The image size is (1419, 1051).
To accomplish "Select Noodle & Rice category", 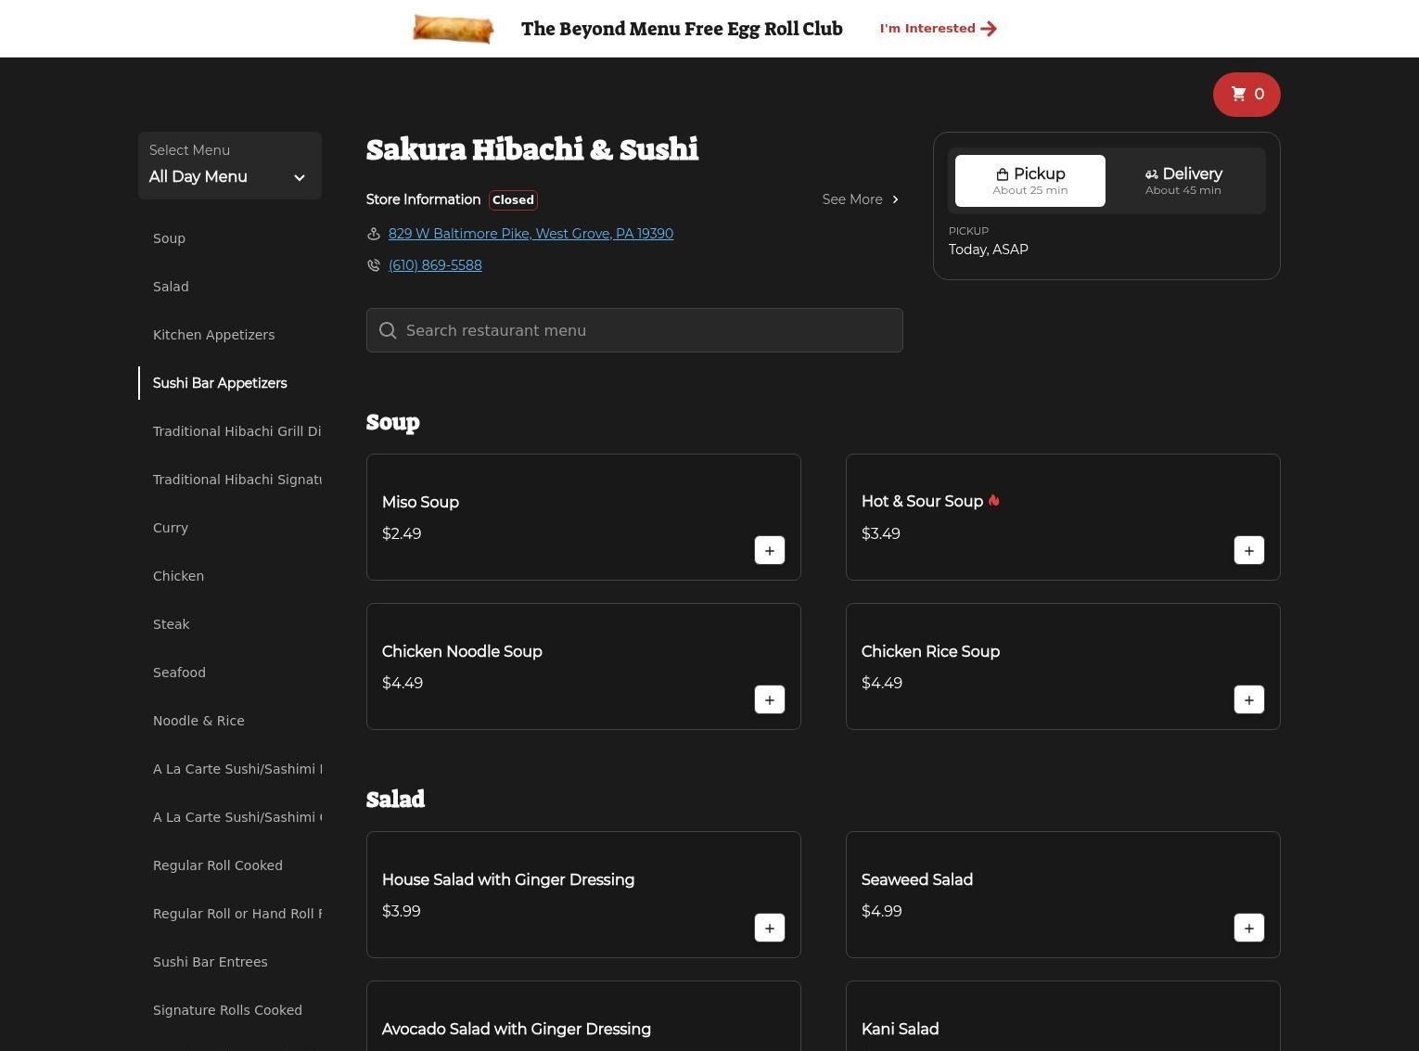I will coord(198,721).
